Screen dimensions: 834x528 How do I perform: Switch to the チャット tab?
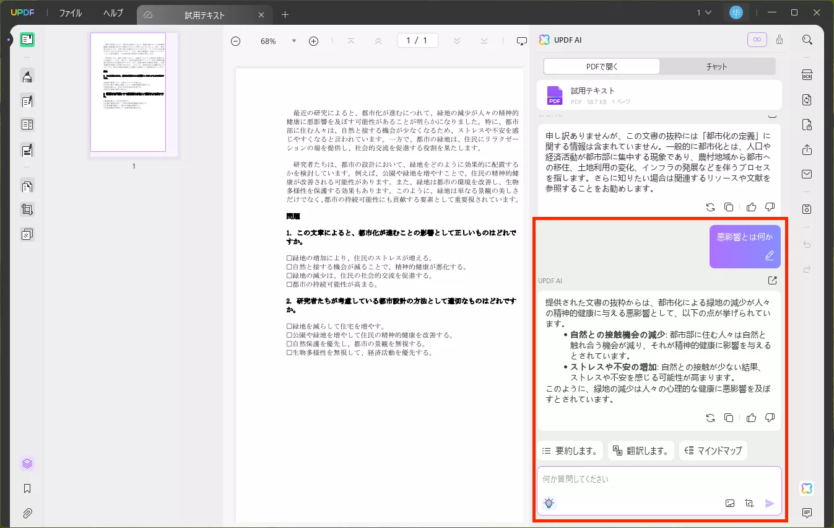tap(716, 66)
